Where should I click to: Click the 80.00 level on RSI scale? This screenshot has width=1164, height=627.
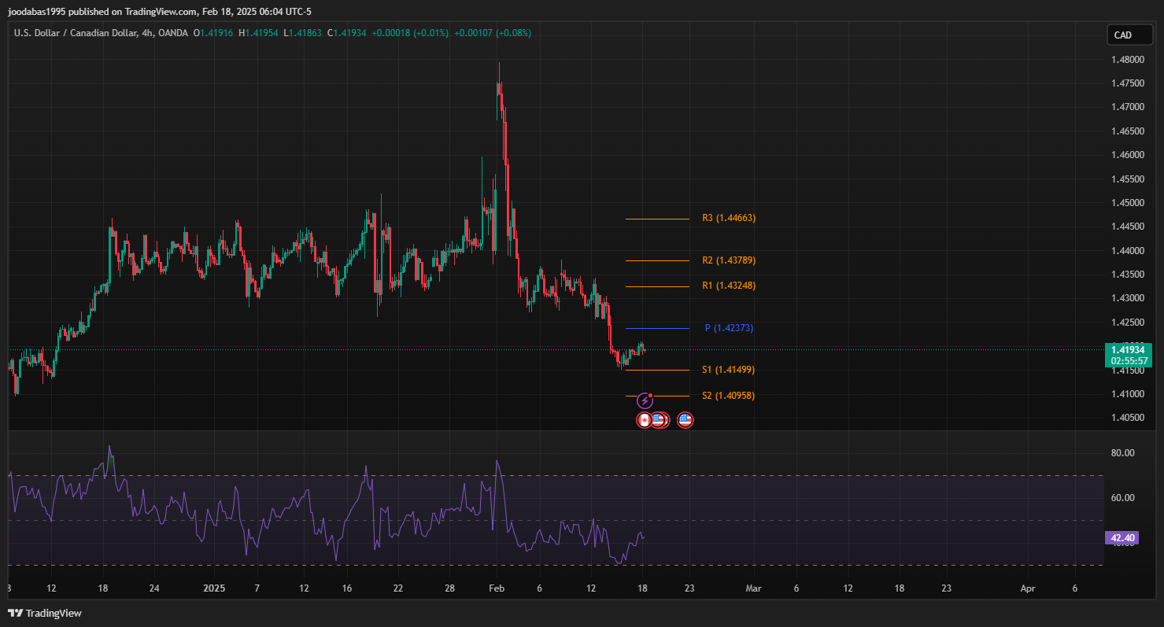point(1122,453)
